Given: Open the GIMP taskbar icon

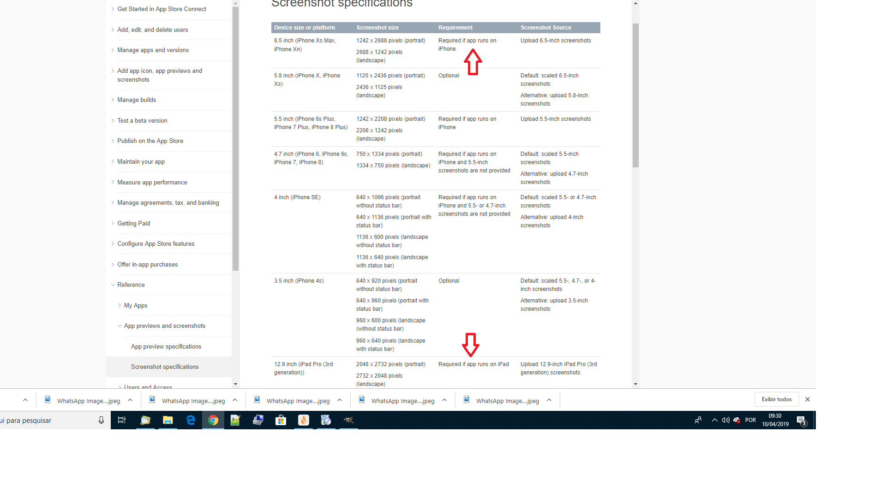Looking at the screenshot, I should click(x=348, y=420).
